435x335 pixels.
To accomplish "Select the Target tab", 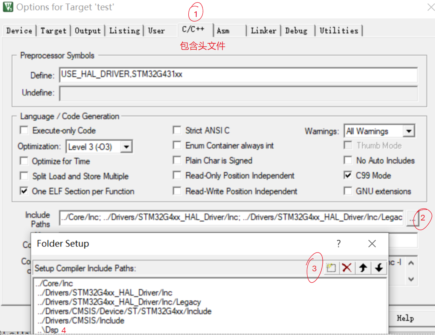I will [53, 31].
